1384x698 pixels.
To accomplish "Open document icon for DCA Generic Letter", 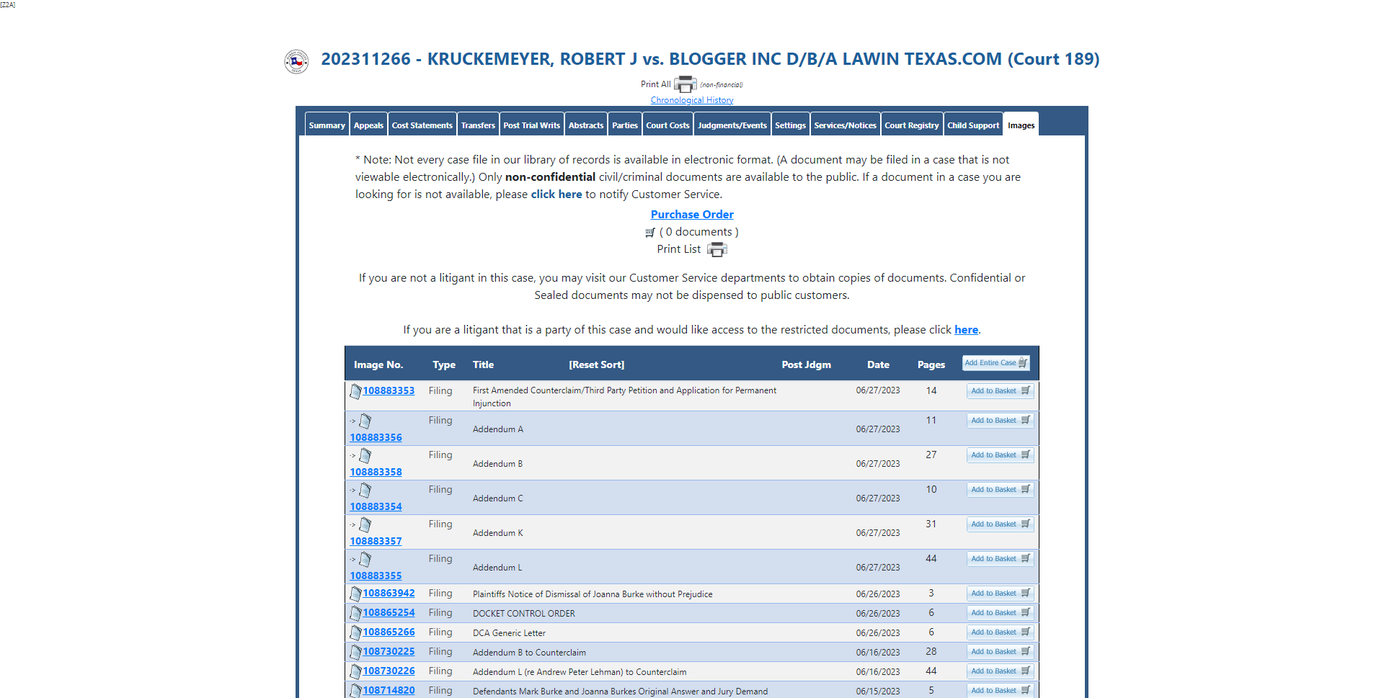I will 355,632.
